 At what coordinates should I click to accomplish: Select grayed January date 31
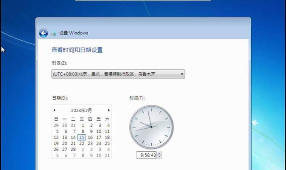click(x=73, y=125)
